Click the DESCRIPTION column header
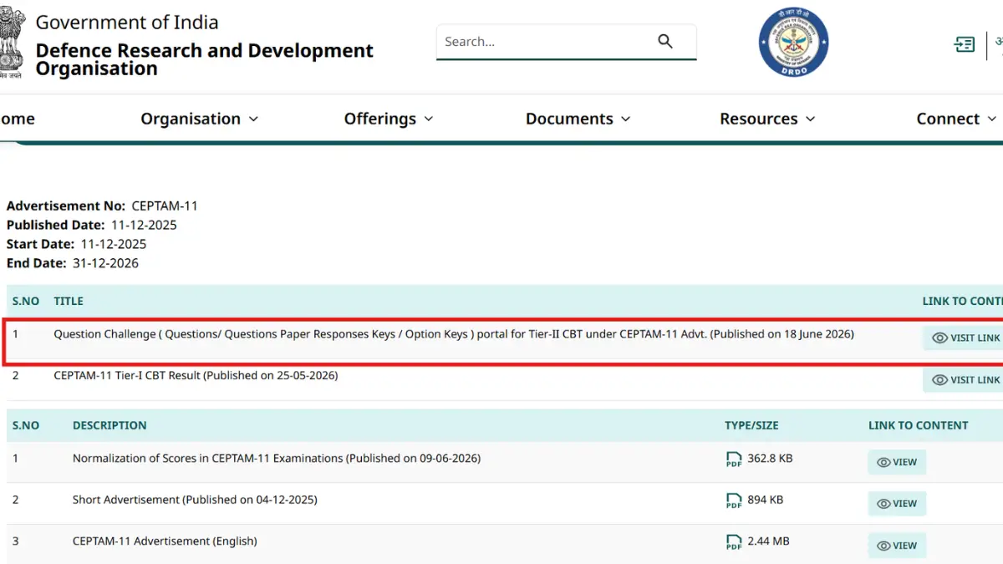The image size is (1003, 564). [109, 425]
